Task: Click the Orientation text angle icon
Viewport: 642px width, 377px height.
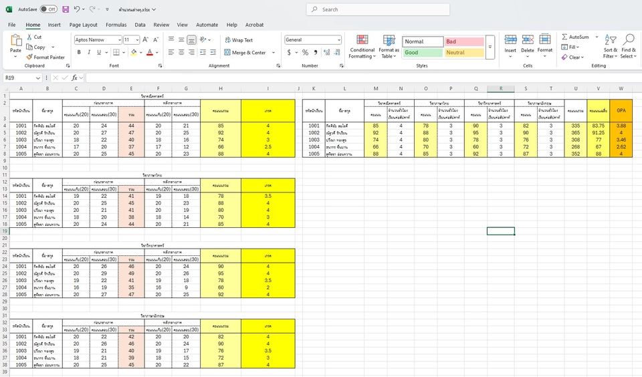Action: tap(203, 39)
